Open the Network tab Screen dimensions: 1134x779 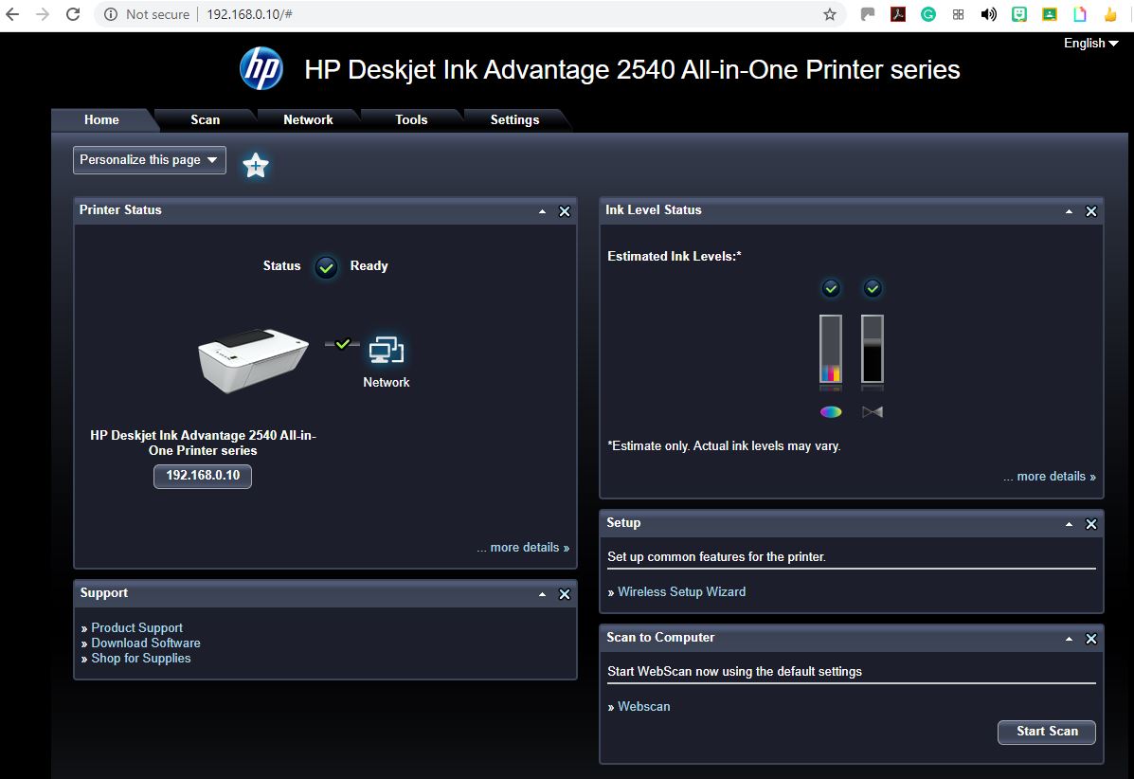click(x=308, y=120)
